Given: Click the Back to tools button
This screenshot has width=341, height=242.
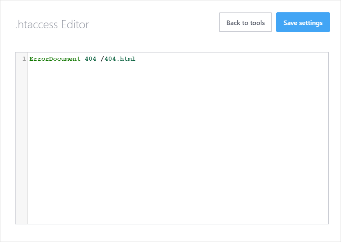Looking at the screenshot, I should pyautogui.click(x=245, y=22).
